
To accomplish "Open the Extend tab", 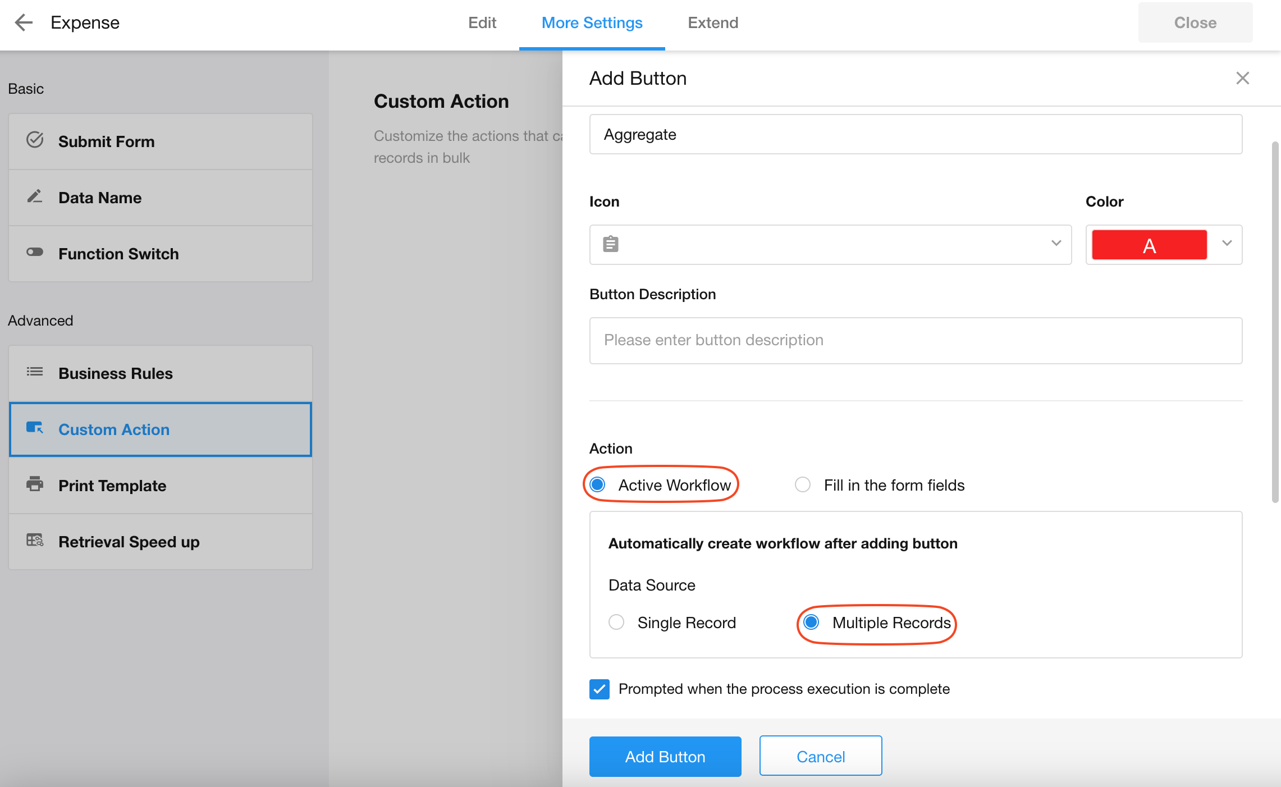I will point(713,23).
